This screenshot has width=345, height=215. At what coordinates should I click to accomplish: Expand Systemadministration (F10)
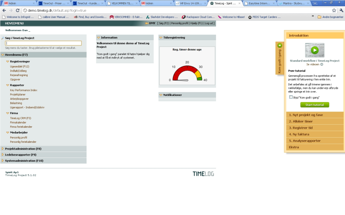3,160
